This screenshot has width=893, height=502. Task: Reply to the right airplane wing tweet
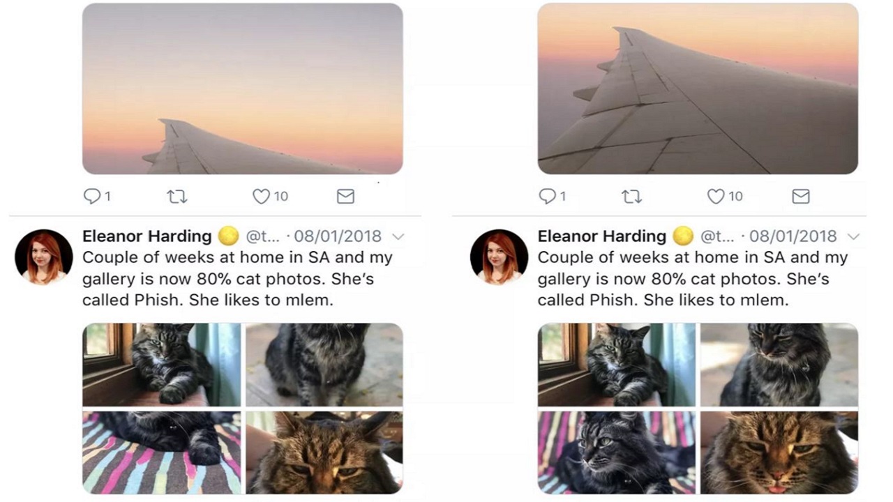(x=547, y=197)
